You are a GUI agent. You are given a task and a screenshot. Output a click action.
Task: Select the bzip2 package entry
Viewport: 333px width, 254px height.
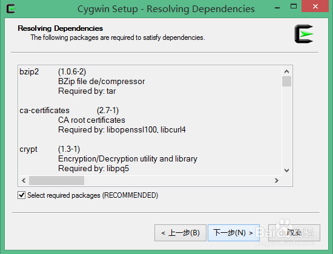(29, 72)
